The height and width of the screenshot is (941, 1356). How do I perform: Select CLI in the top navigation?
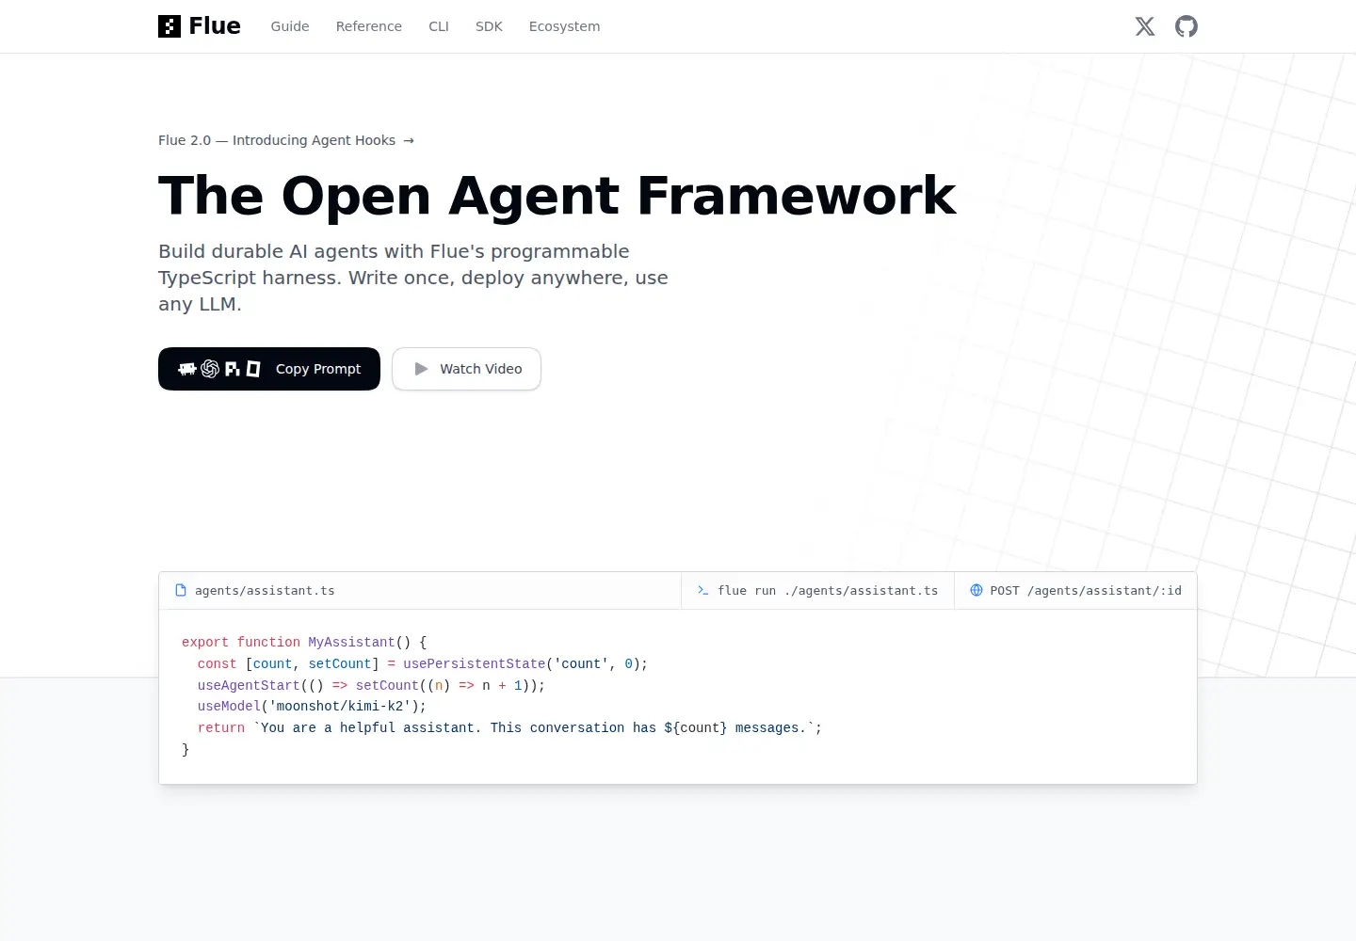439,26
